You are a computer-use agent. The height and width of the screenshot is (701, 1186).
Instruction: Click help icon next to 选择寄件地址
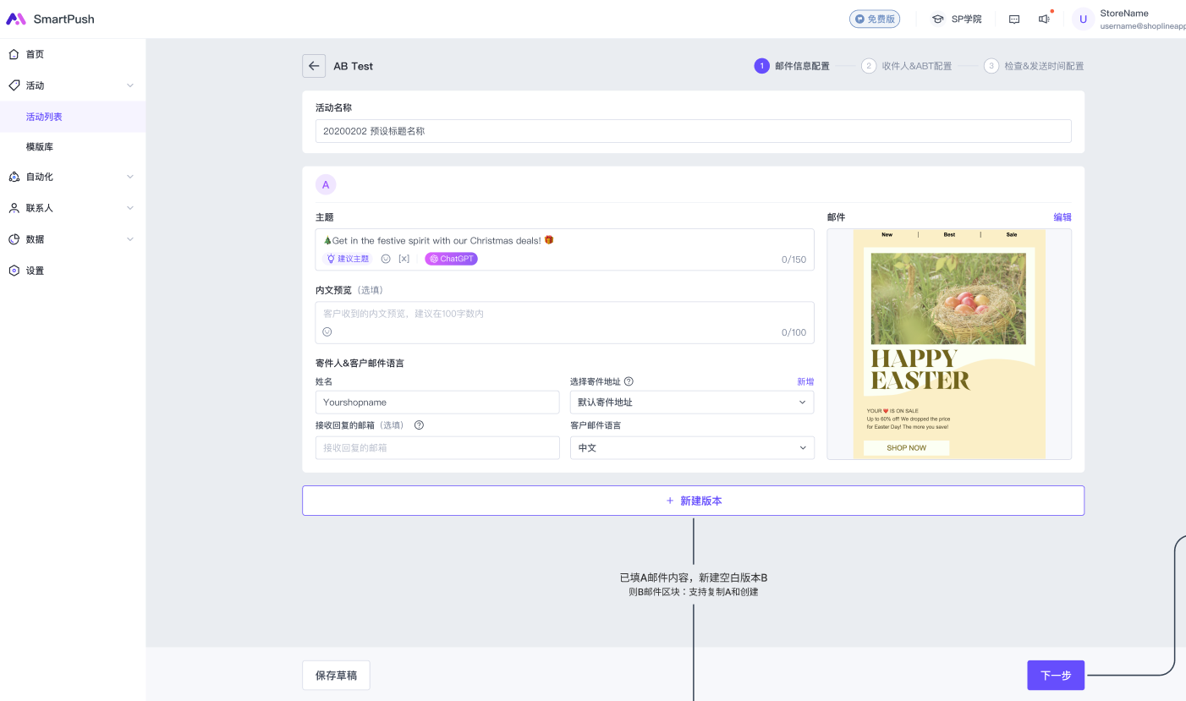point(629,381)
